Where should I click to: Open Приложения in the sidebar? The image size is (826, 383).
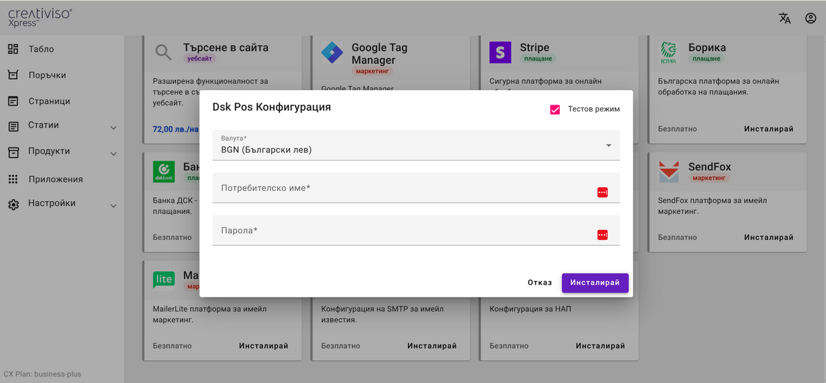(x=55, y=179)
